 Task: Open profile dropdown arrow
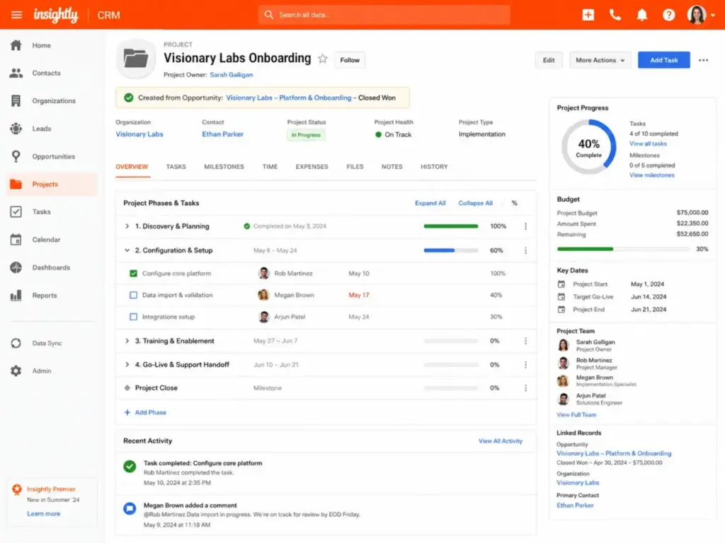click(x=713, y=16)
